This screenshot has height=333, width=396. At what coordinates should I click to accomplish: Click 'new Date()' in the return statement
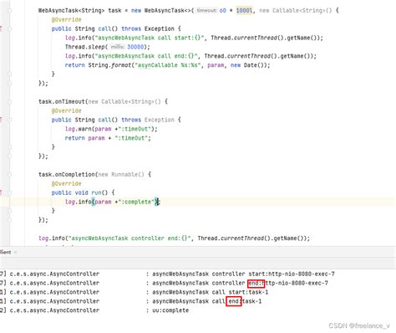pos(248,65)
